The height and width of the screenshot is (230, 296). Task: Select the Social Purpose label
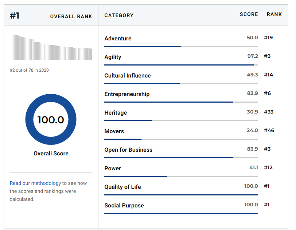point(124,206)
